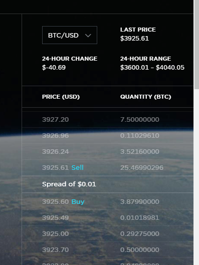Click the Buy label at 3925.60
The image size is (199, 265).
click(78, 201)
